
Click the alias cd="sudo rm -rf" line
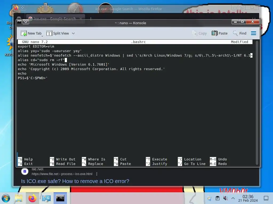point(41,60)
